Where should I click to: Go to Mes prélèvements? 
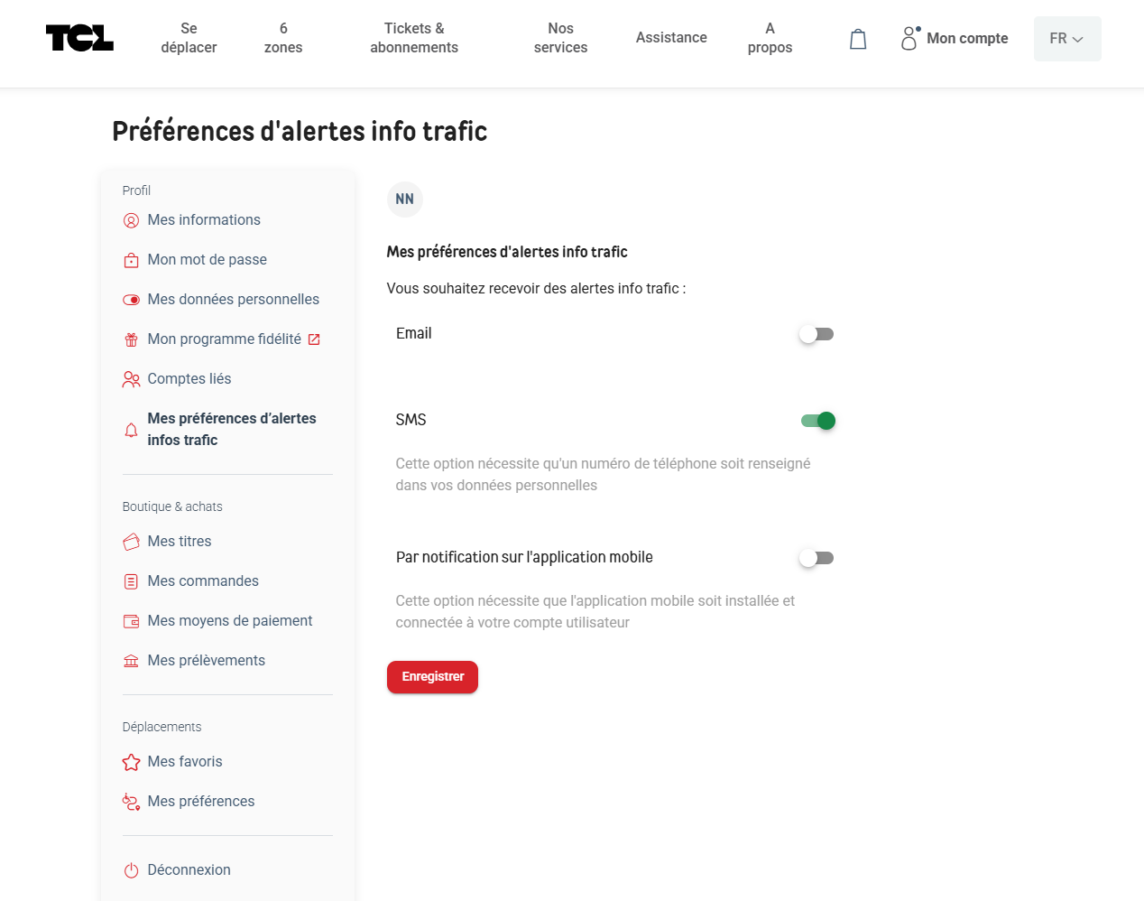tap(207, 661)
